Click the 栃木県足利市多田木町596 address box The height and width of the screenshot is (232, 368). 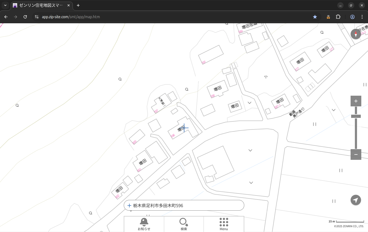pos(184,206)
